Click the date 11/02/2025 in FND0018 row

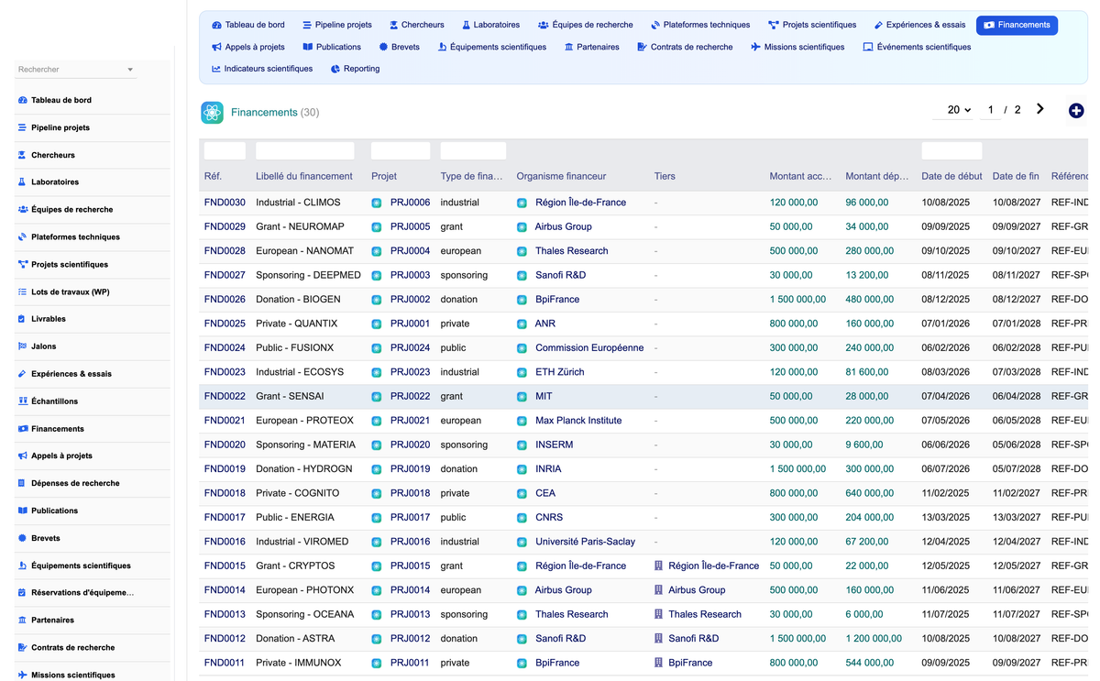coord(945,493)
